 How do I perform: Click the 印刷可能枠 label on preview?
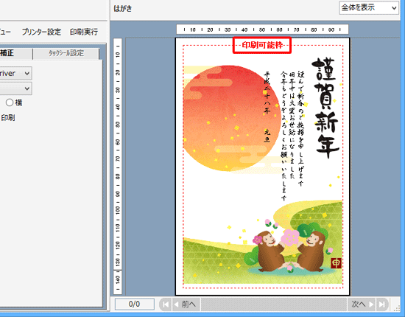262,45
